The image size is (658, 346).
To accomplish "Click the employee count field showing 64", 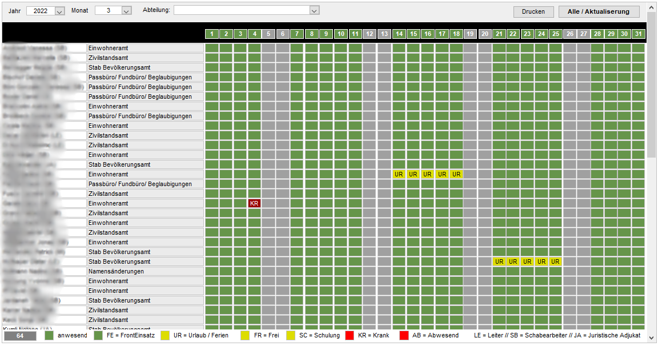I will 19,336.
